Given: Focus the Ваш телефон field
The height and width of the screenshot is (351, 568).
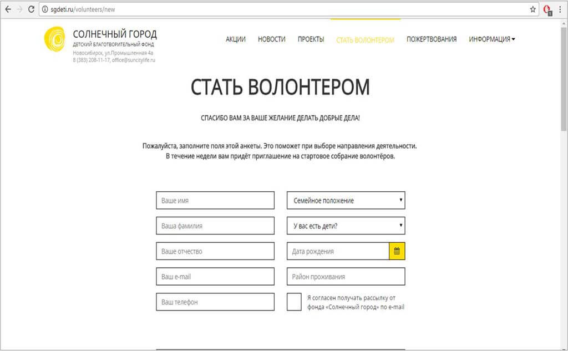Looking at the screenshot, I should coord(215,302).
